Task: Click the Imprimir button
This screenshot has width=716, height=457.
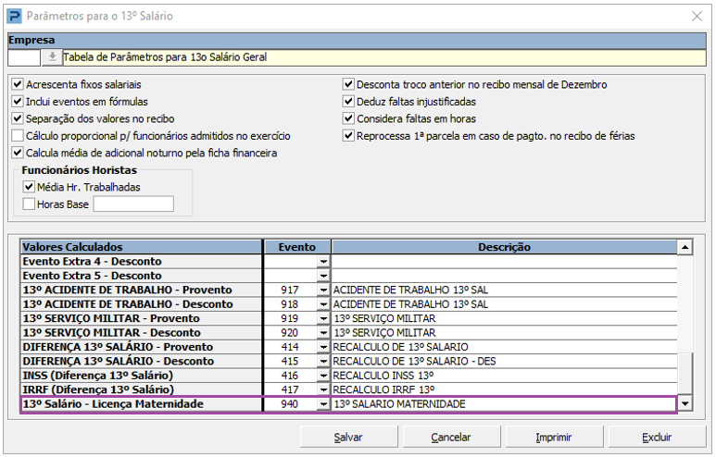Action: pos(554,438)
